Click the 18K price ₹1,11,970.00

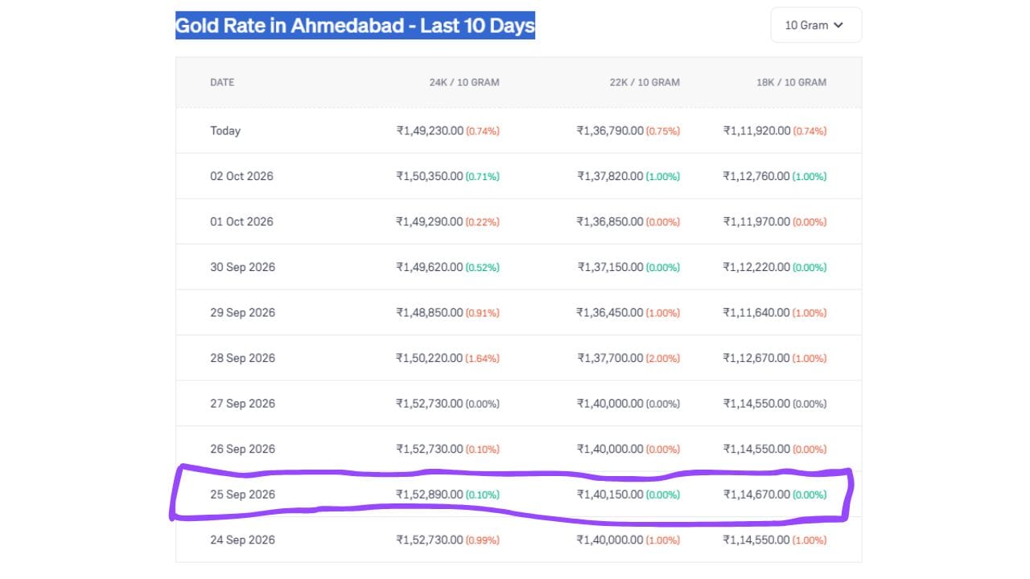pos(757,222)
